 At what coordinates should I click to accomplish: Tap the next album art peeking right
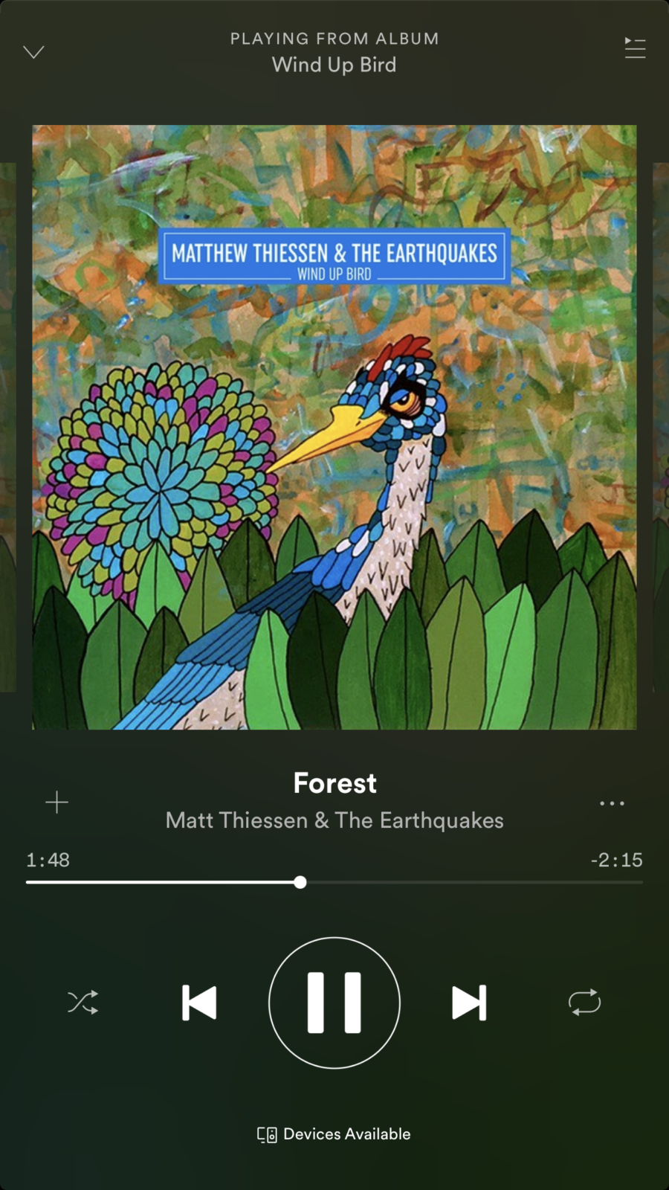pyautogui.click(x=661, y=427)
